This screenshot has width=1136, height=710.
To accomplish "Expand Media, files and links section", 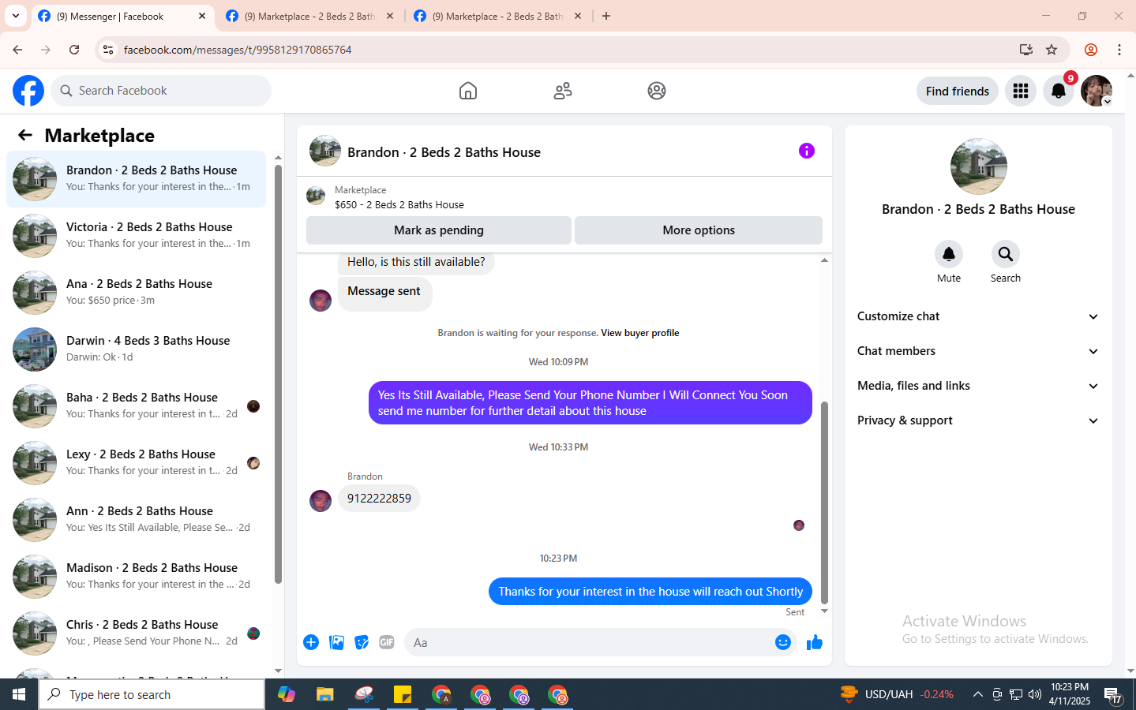I will (x=978, y=386).
